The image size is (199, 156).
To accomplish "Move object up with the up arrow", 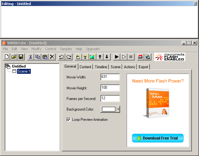I will click(100, 57).
